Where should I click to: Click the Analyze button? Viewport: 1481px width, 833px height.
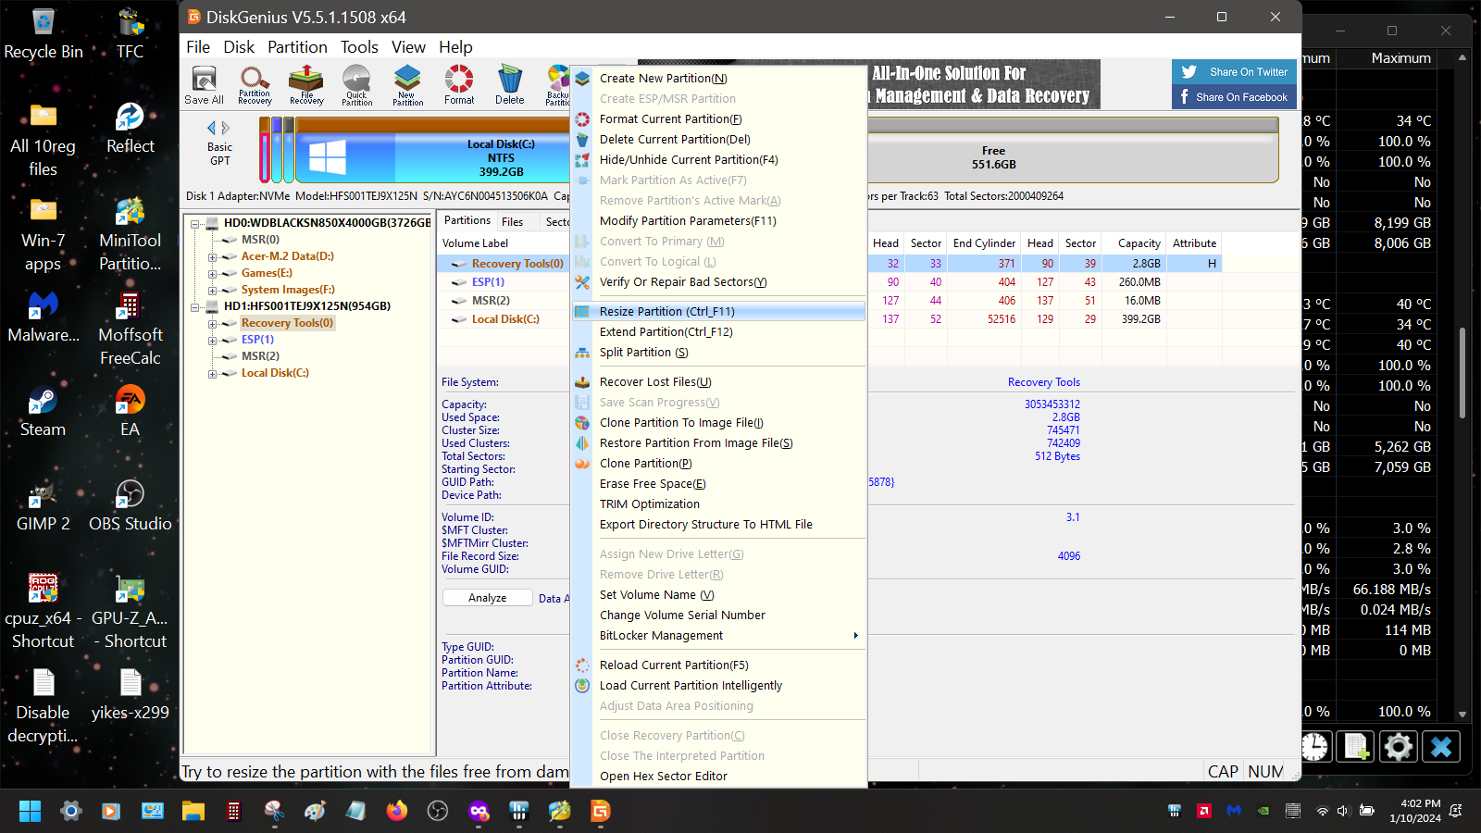(x=487, y=598)
